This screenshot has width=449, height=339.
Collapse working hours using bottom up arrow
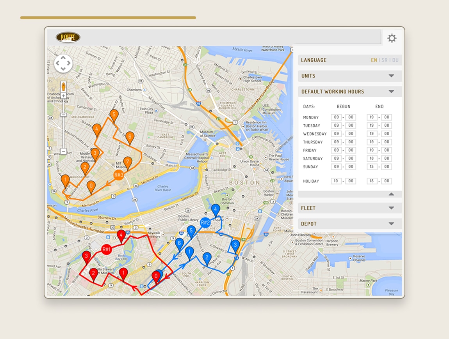(x=391, y=194)
